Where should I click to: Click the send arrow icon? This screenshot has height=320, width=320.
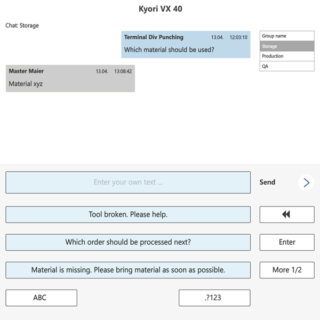pyautogui.click(x=306, y=182)
